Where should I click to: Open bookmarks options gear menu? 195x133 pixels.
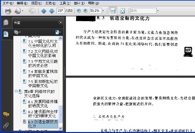[17, 32]
